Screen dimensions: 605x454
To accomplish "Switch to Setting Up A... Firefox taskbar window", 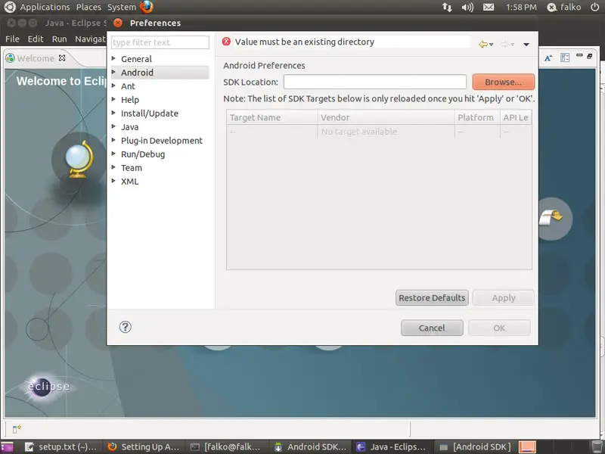I will click(144, 447).
